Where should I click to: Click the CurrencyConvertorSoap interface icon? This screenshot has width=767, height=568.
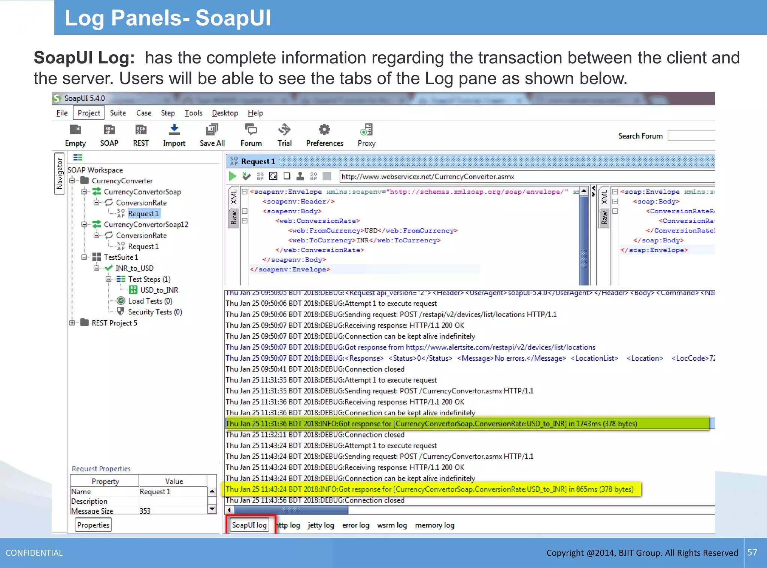click(97, 192)
